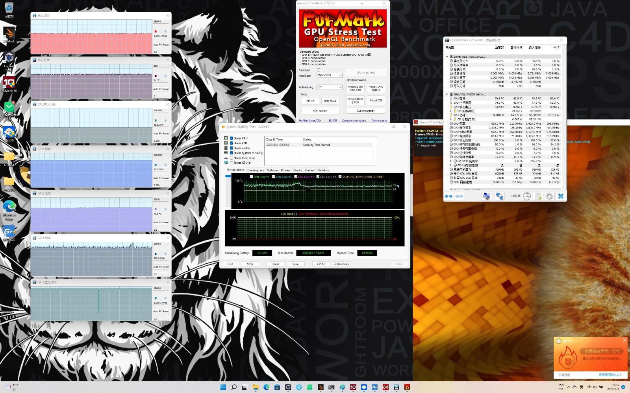The width and height of the screenshot is (630, 393).
Task: Open HWiNFO settings gear icon
Action: coord(549,196)
